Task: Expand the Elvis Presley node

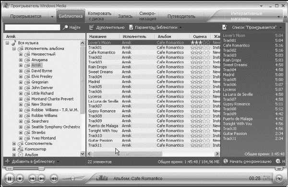Action: (21, 77)
